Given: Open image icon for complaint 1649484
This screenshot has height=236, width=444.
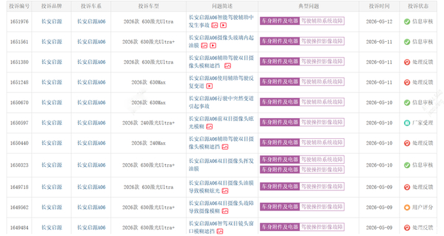Looking at the screenshot, I should coord(220,232).
